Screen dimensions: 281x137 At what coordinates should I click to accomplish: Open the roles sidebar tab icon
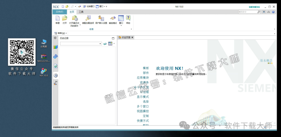pyautogui.click(x=55, y=83)
